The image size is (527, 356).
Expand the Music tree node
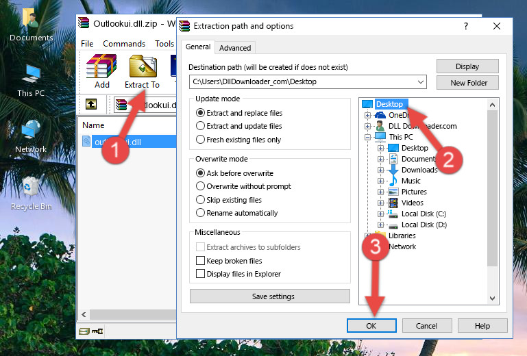[380, 181]
